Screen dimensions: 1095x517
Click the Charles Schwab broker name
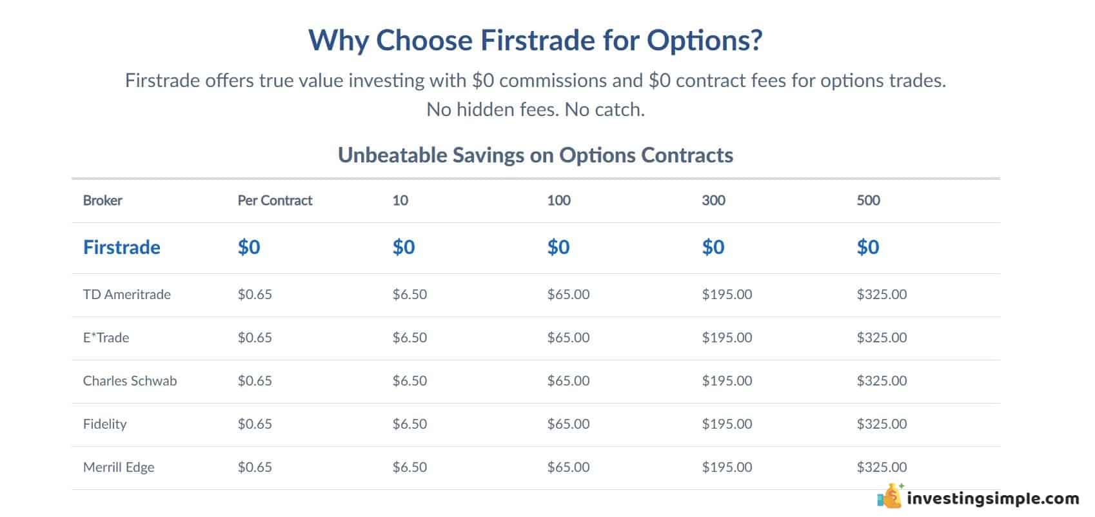(x=130, y=381)
